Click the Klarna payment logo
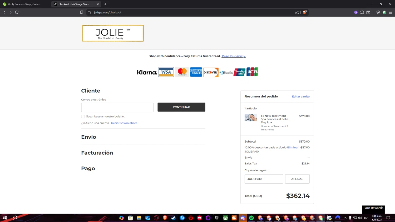The height and width of the screenshot is (222, 395). [x=147, y=72]
